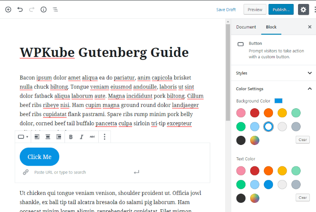This screenshot has width=316, height=212.
Task: Close the settings sidebar
Action: pos(310,27)
